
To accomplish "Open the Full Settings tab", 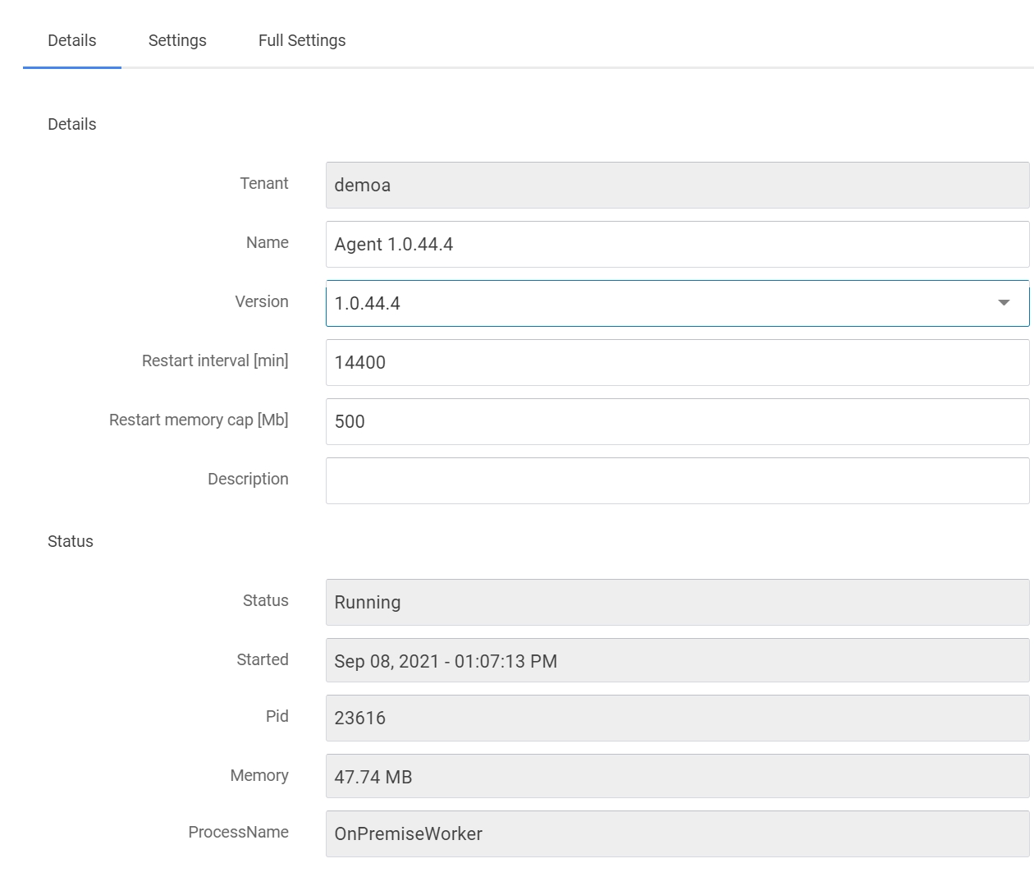I will (x=302, y=40).
